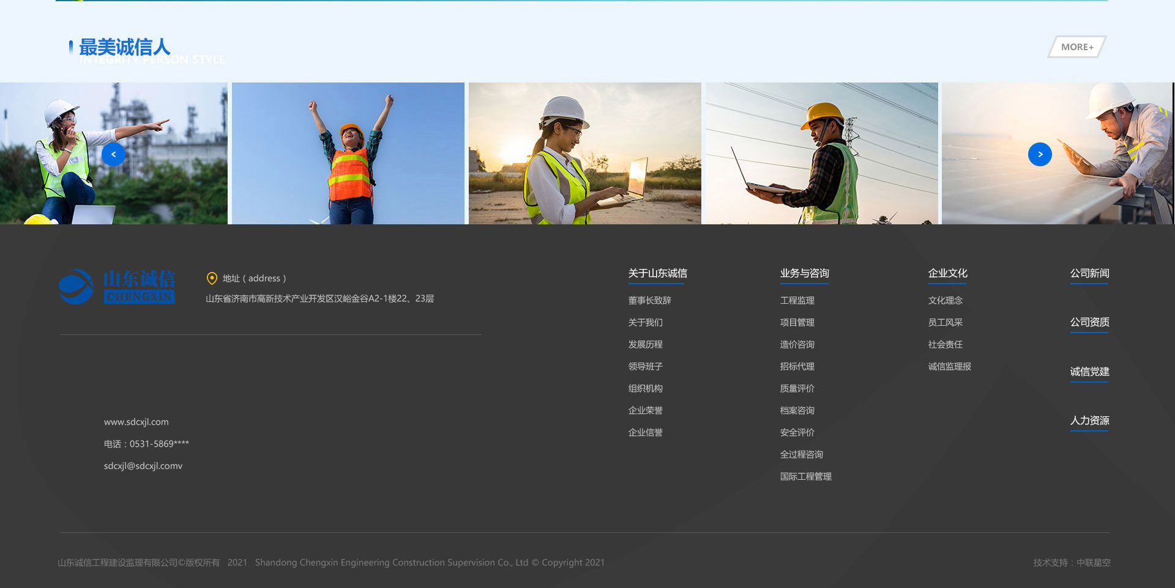Screen dimensions: 1175x588
Task: Click the Shandong Chengxin footer logo
Action: [117, 287]
